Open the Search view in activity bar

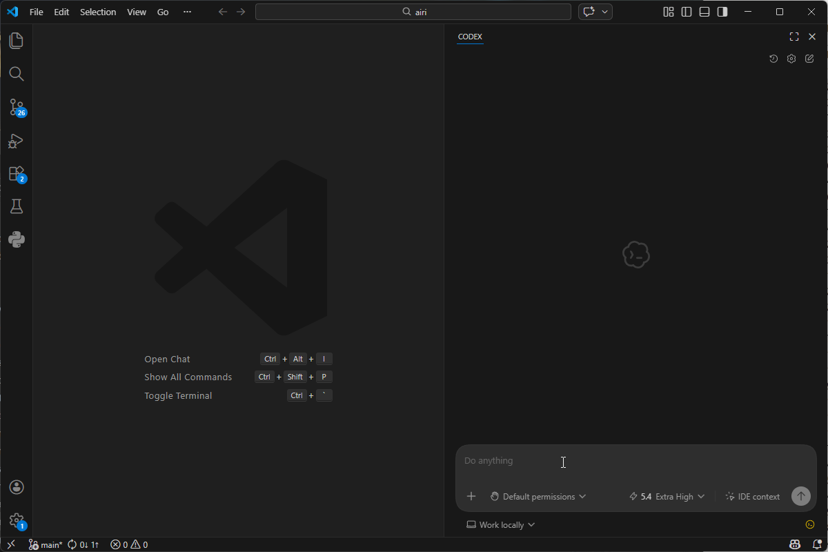pos(17,74)
